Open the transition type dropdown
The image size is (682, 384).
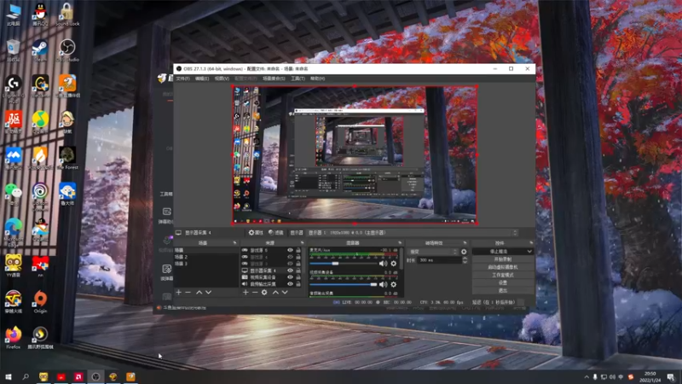[433, 252]
